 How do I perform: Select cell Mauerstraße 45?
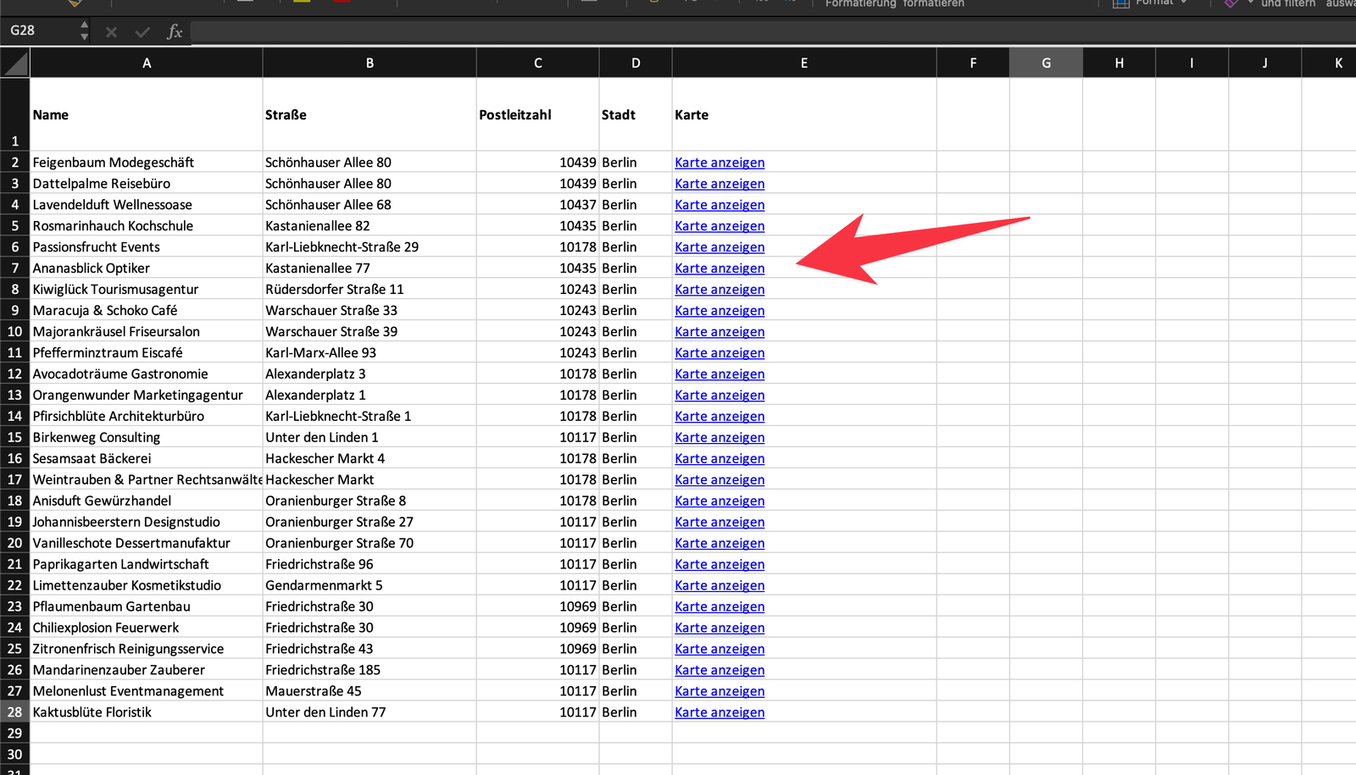(x=370, y=691)
